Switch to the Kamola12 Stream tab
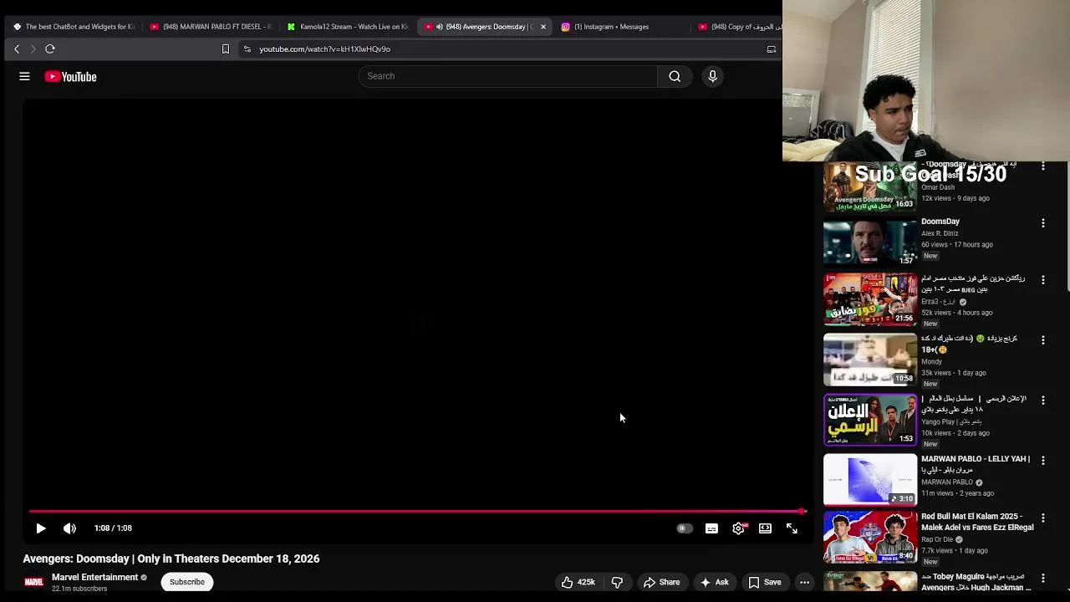 [347, 27]
